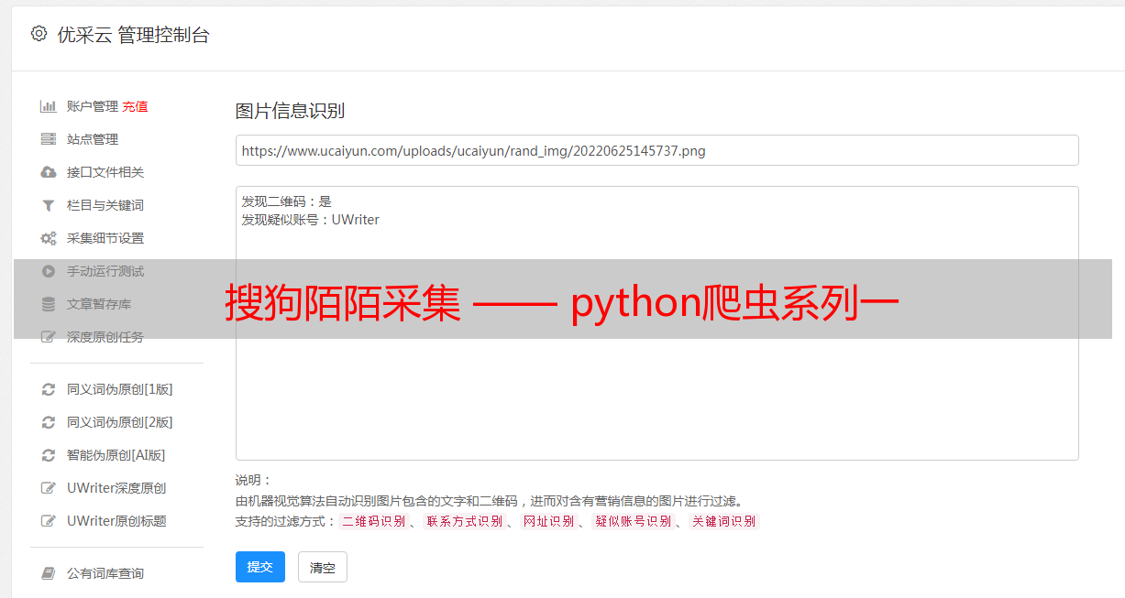Go to 文章暂存库

point(99,304)
